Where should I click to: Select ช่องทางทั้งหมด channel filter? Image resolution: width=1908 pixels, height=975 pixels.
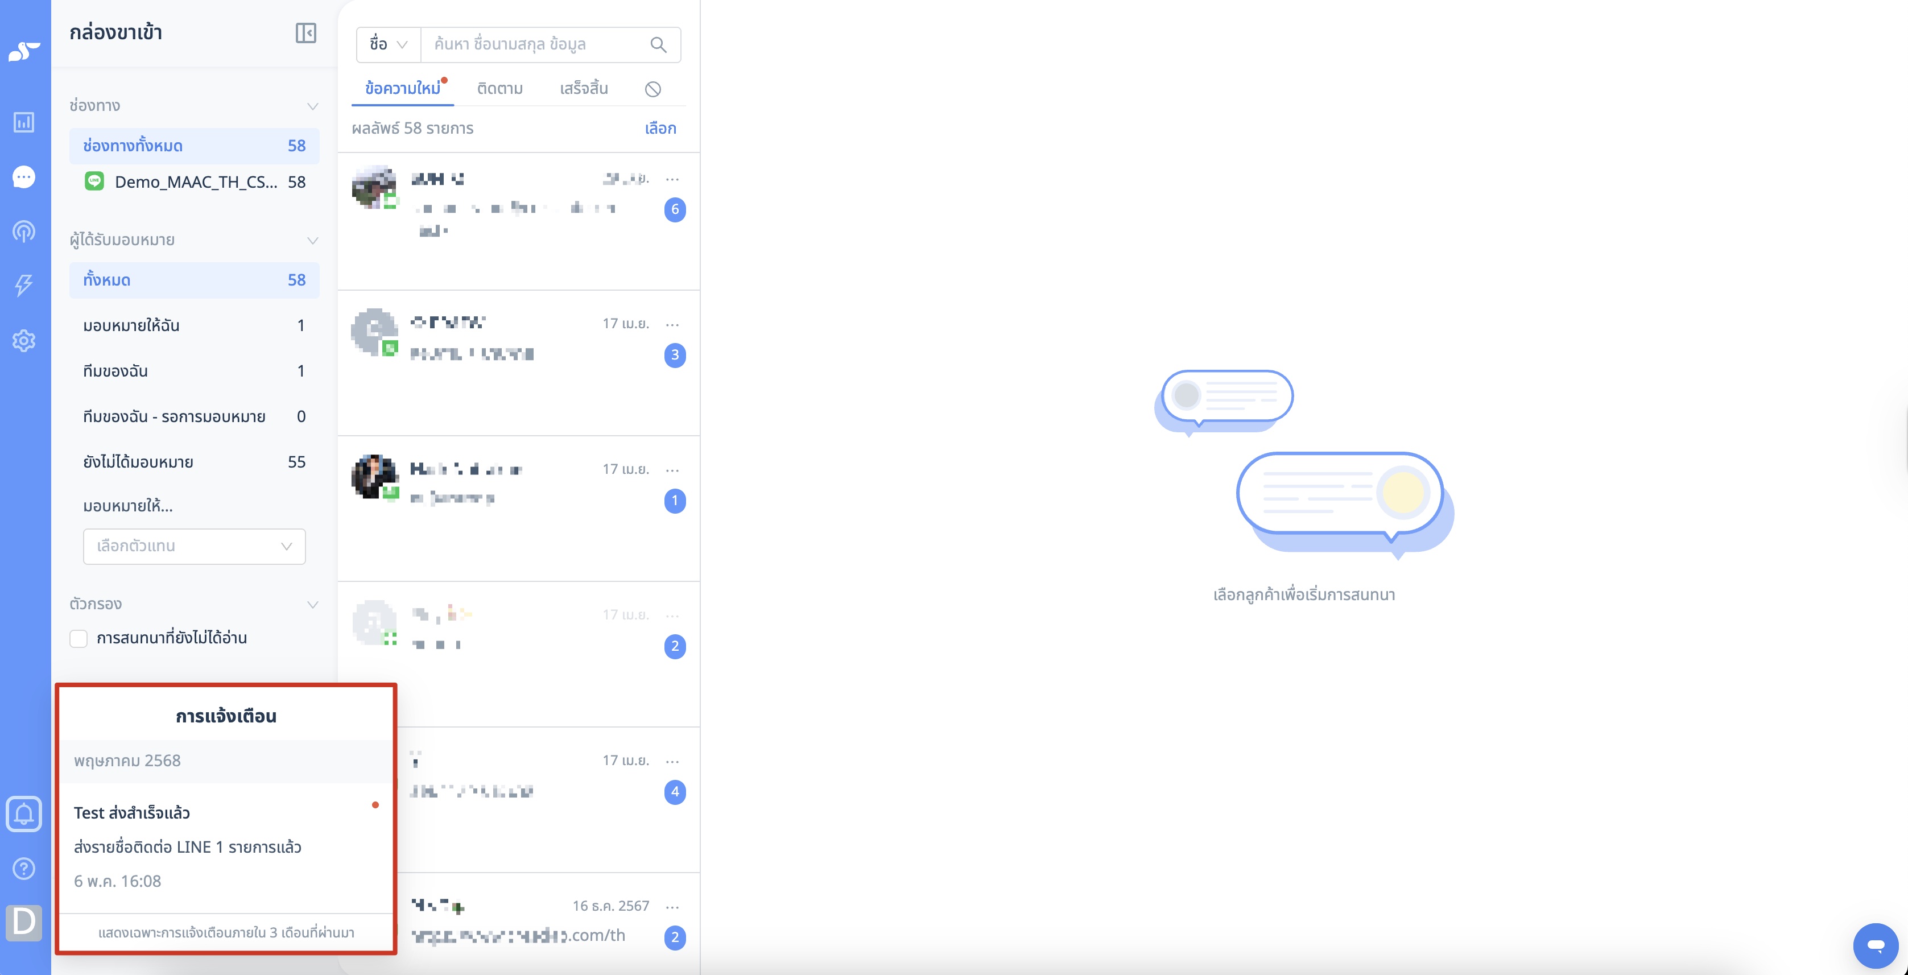(x=194, y=146)
